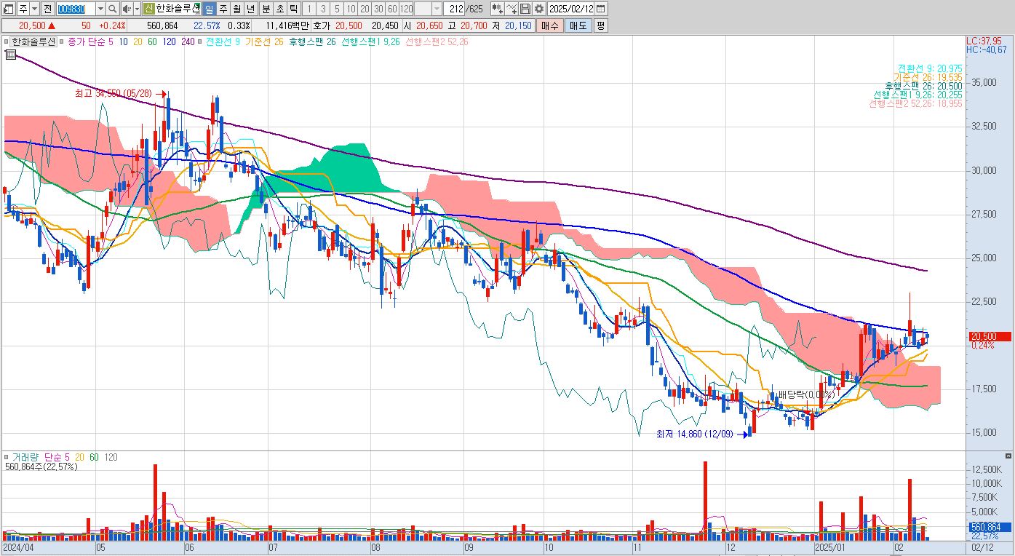Toggle the small square before 거래량 label
Image resolution: width=1015 pixels, height=556 pixels.
pyautogui.click(x=7, y=457)
